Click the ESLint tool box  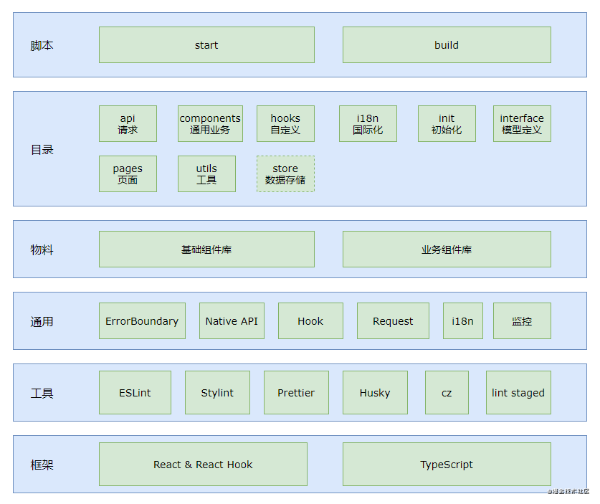pyautogui.click(x=135, y=392)
